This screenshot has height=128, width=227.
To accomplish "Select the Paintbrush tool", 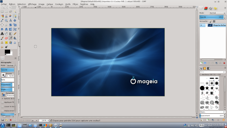I will [2, 38].
